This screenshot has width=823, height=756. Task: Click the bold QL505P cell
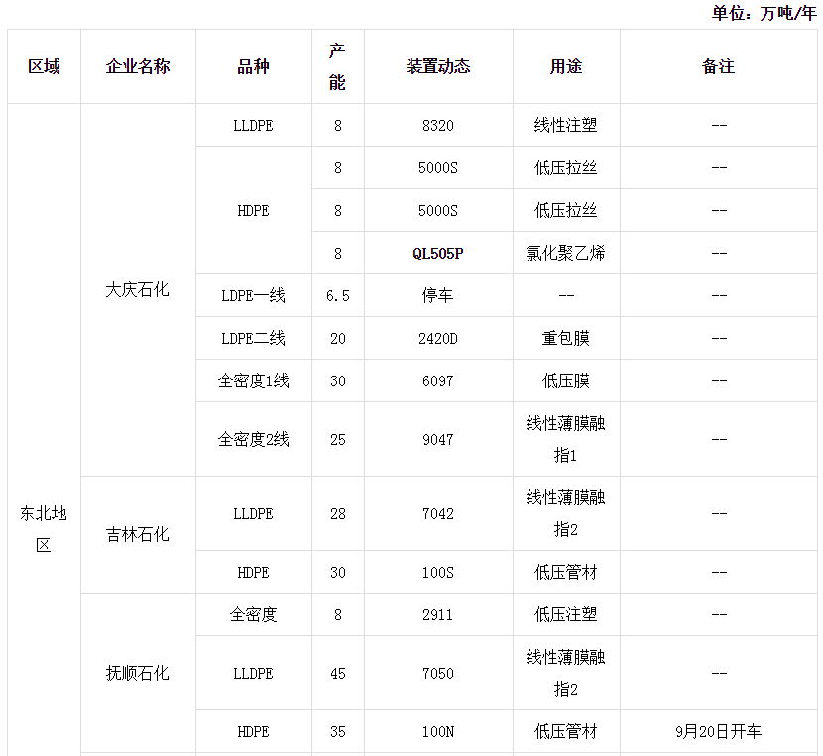tap(438, 253)
